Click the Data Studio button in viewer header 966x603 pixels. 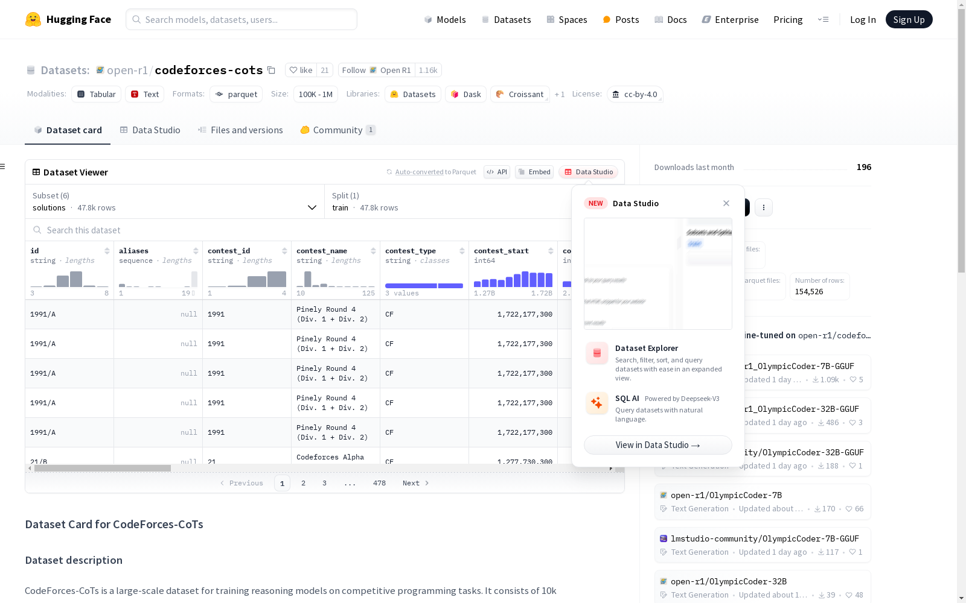click(588, 172)
